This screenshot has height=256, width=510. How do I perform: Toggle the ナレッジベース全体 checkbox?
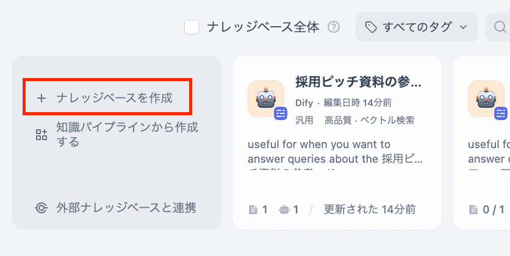point(192,27)
